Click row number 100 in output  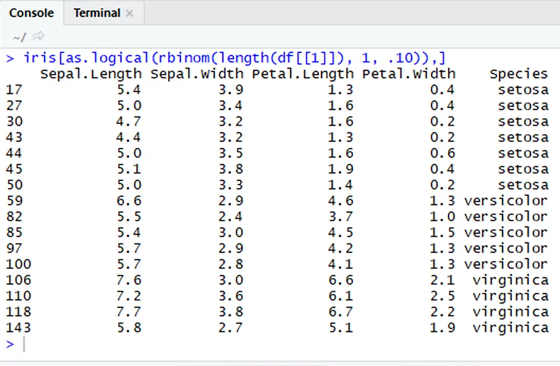(18, 264)
